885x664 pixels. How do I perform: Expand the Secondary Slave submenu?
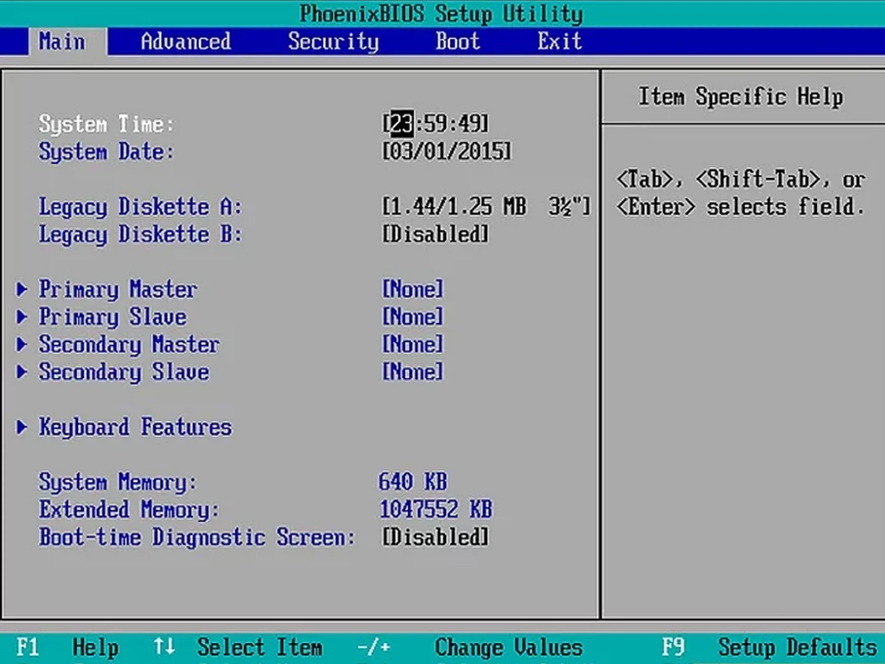[124, 372]
